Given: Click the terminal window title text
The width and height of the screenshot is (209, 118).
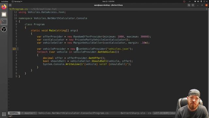Looking at the screenshot, I should click(x=108, y=5).
